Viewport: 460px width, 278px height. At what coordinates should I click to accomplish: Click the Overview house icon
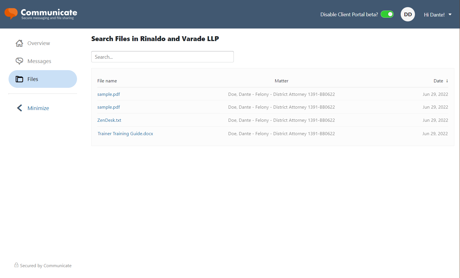point(19,43)
